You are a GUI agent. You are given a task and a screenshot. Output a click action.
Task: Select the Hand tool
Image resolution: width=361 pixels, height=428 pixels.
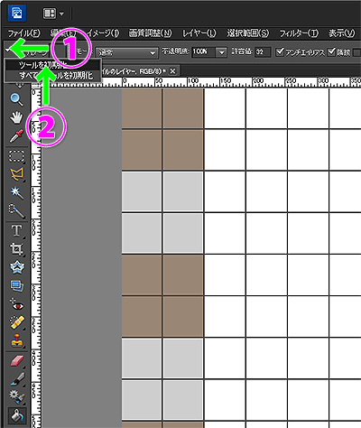[x=17, y=117]
